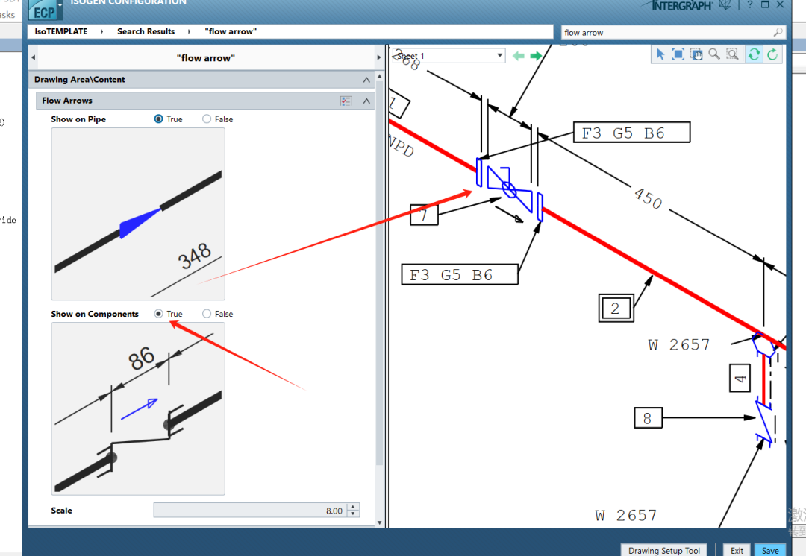Click upper "F3 G5 B6" label box
Screen dimensions: 806x556
point(632,133)
